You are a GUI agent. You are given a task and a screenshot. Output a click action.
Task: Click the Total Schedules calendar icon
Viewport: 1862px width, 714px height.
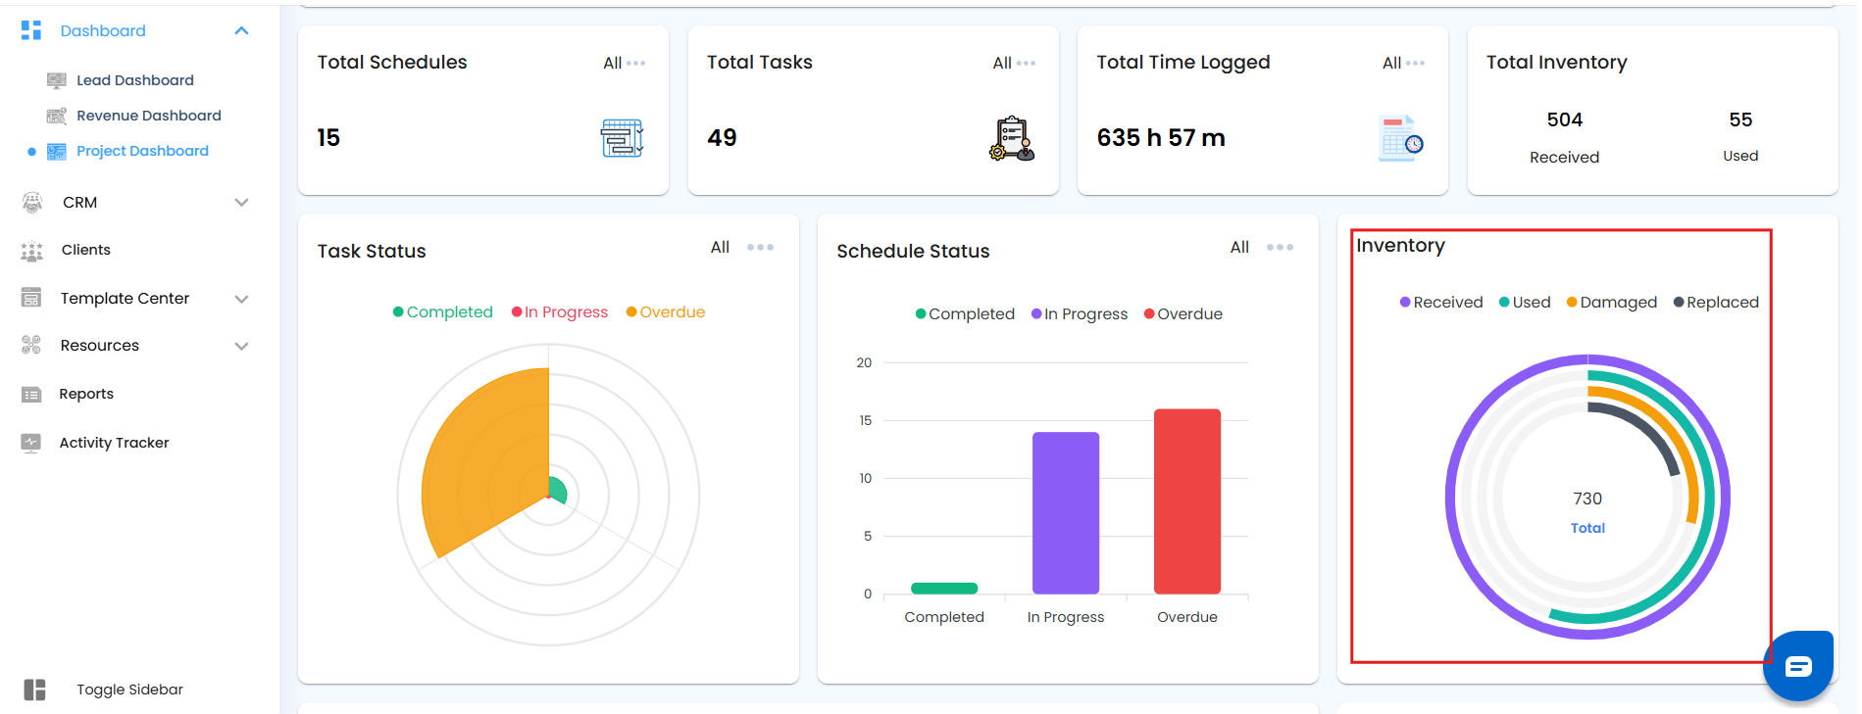622,138
